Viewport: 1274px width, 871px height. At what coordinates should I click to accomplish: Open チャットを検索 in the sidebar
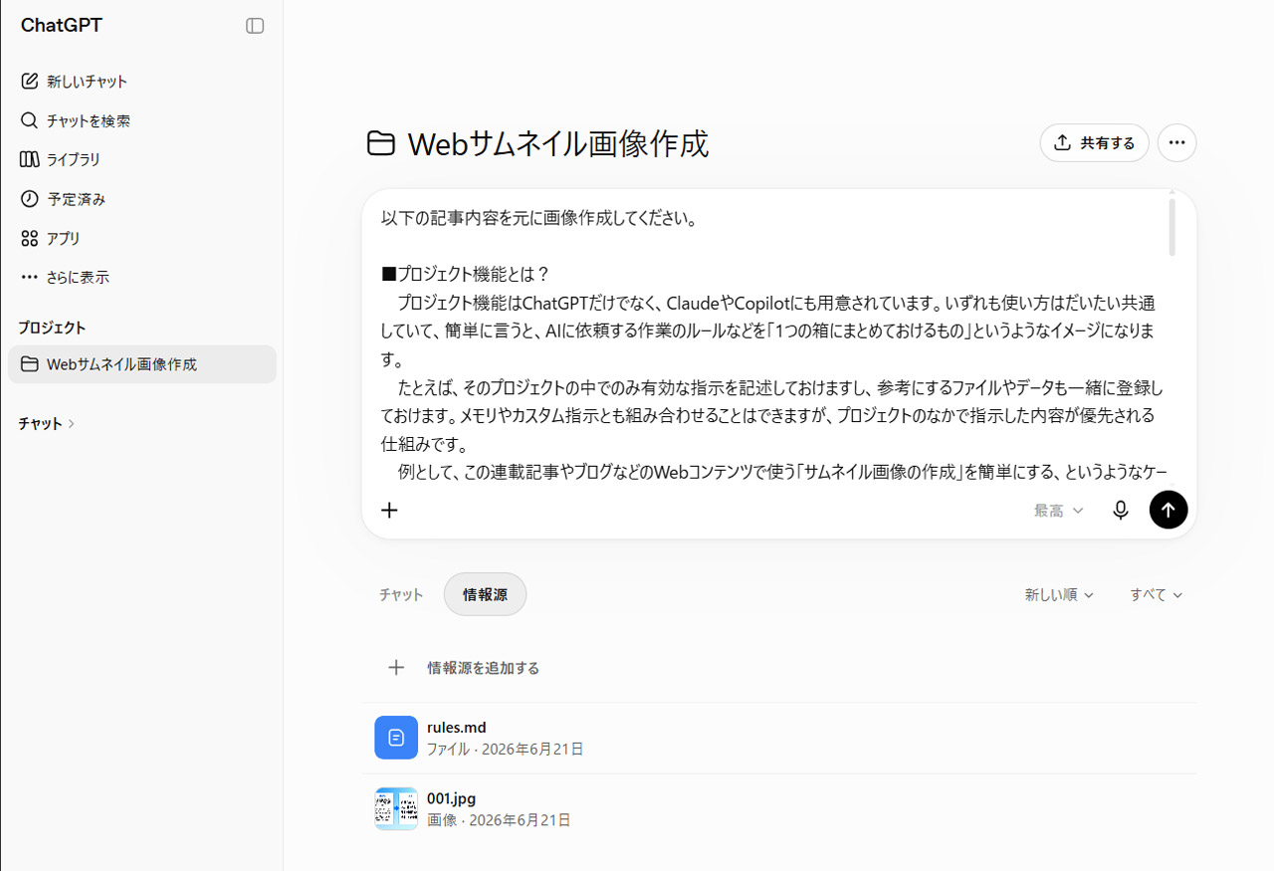click(141, 120)
